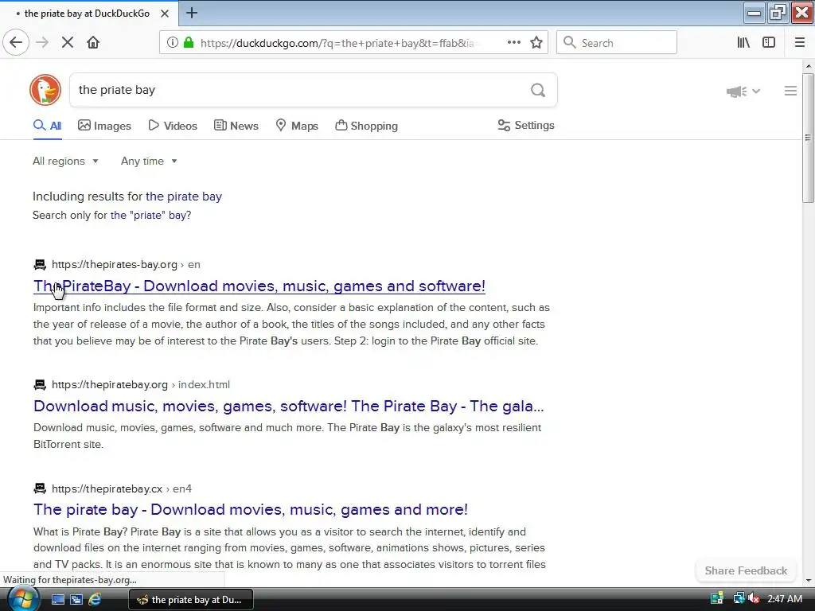815x611 pixels.
Task: Focus the Firefox Search box
Action: point(617,43)
